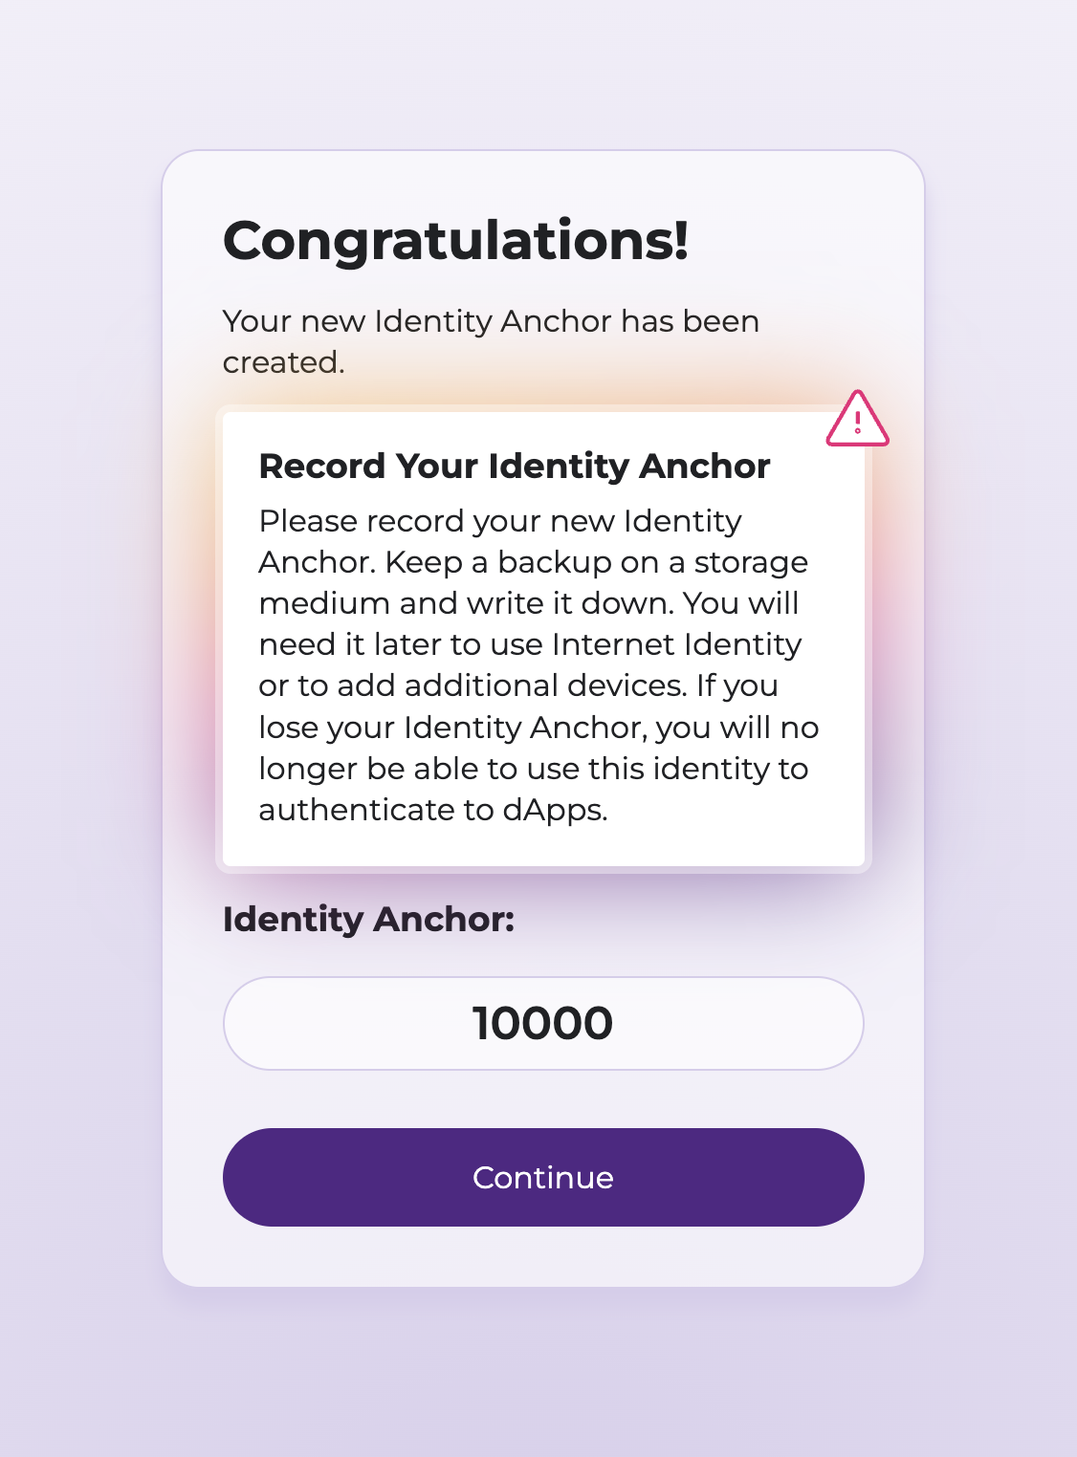The image size is (1077, 1457).
Task: Click the word 'Continue' on the purple button
Action: [x=543, y=1177]
